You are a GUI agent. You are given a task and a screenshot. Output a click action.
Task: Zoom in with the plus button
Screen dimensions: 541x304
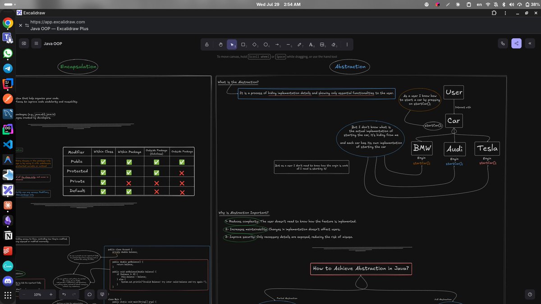(x=51, y=295)
